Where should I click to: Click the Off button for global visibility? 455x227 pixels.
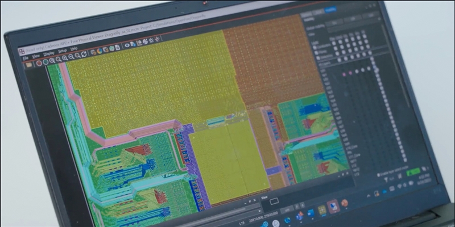pos(353,19)
